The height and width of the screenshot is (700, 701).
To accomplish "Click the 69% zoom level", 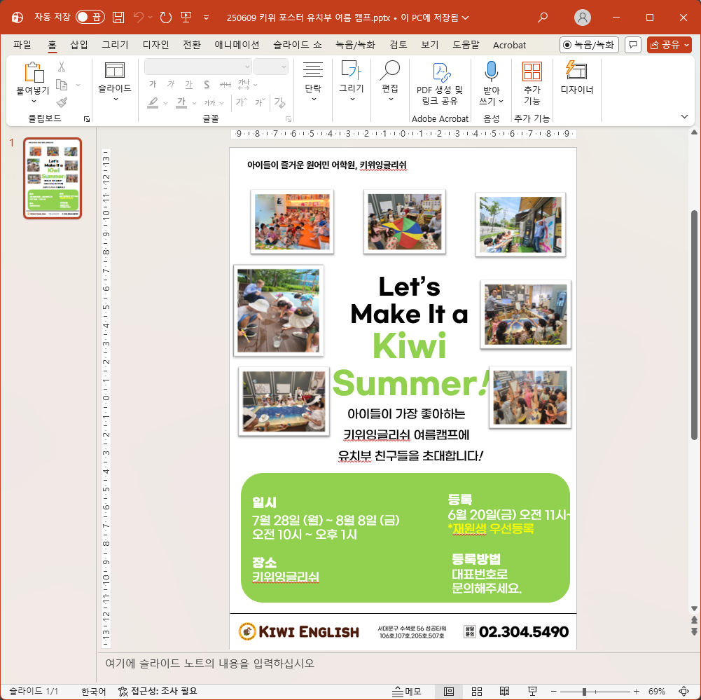I will click(x=657, y=691).
